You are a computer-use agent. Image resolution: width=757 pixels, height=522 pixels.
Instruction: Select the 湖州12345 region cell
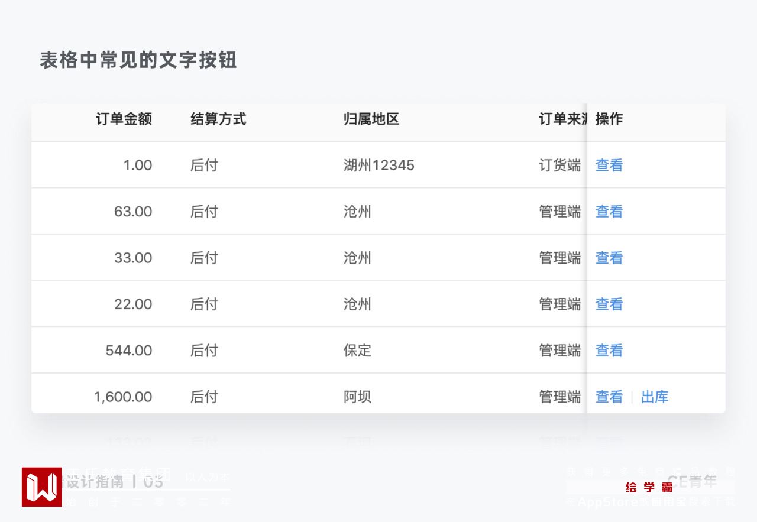click(x=378, y=166)
